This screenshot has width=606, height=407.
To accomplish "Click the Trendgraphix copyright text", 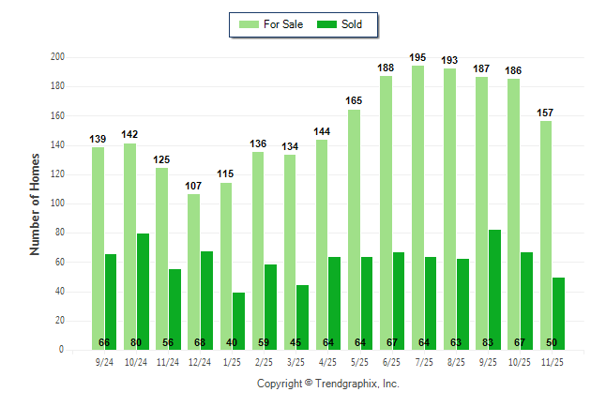I will 327,384.
